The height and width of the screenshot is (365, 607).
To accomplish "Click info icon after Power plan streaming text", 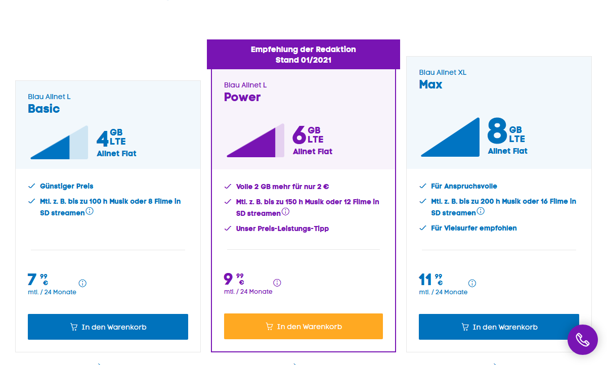I will [285, 212].
